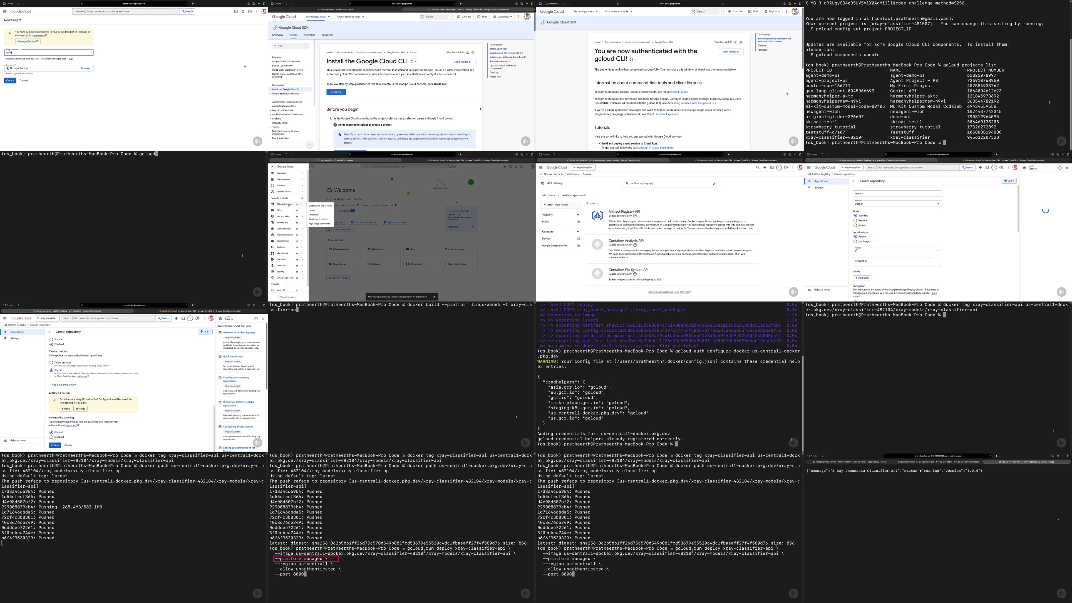Select Enabled under Vulnerability scanning
Viewport: 1072px width, 603px height.
[51, 432]
